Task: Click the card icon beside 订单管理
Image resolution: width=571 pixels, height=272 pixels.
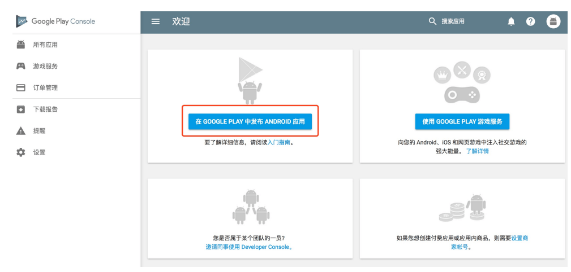Action: (21, 87)
